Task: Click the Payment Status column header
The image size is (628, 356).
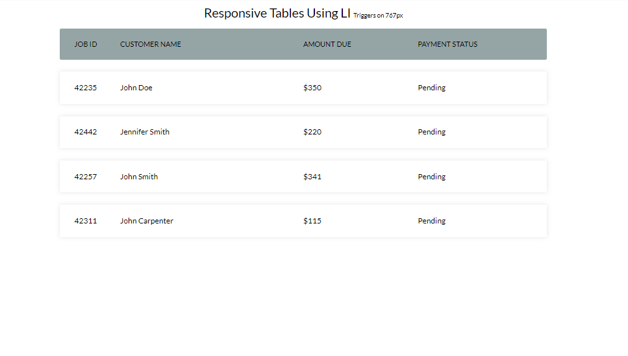Action: click(447, 44)
